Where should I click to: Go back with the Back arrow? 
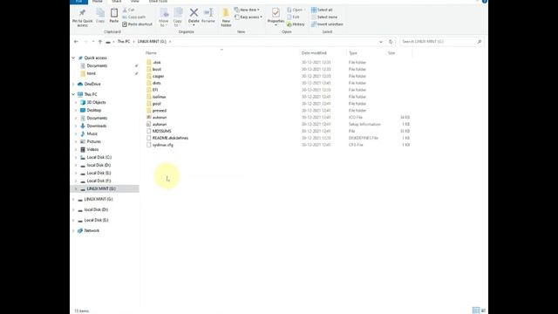76,42
